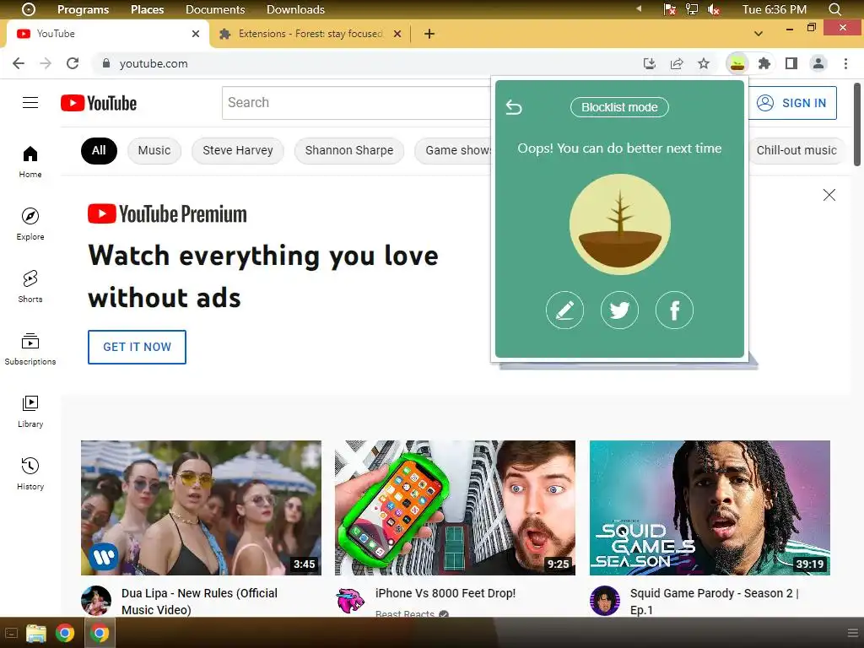Click the Squid Game Parody channel avatar
The width and height of the screenshot is (864, 648).
click(x=605, y=601)
